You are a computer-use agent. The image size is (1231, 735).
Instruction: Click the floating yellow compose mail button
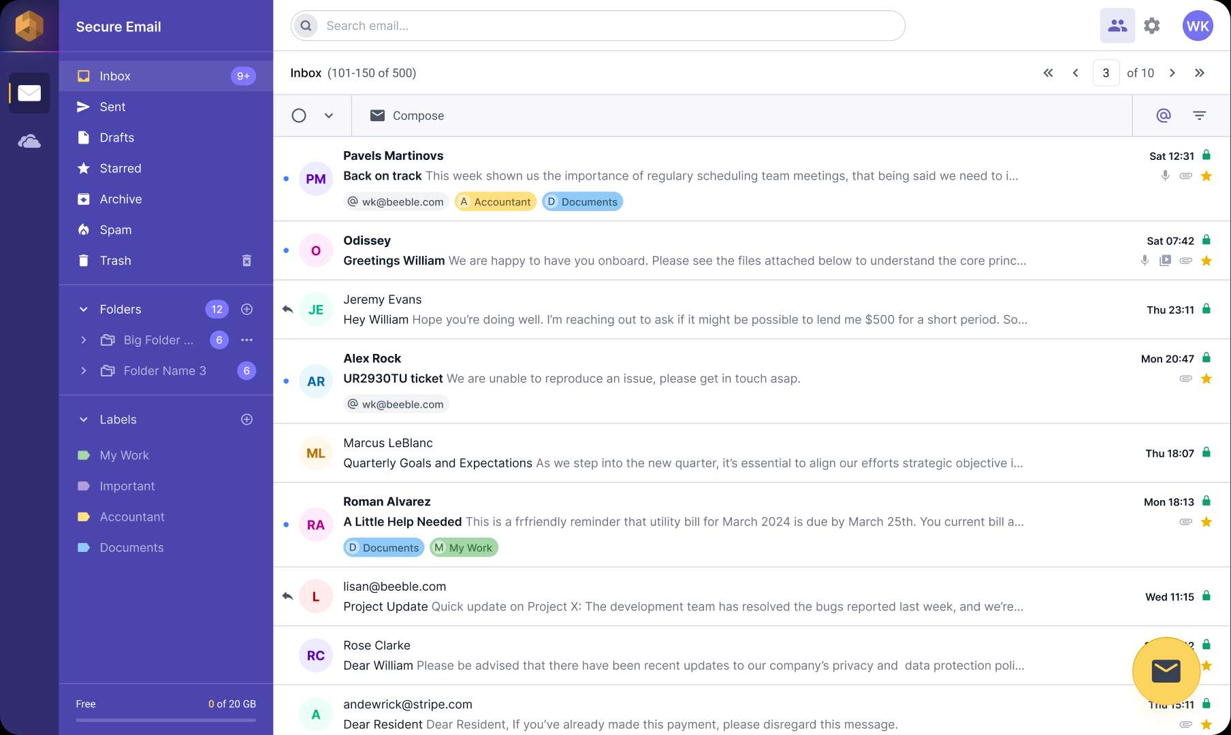[1166, 671]
